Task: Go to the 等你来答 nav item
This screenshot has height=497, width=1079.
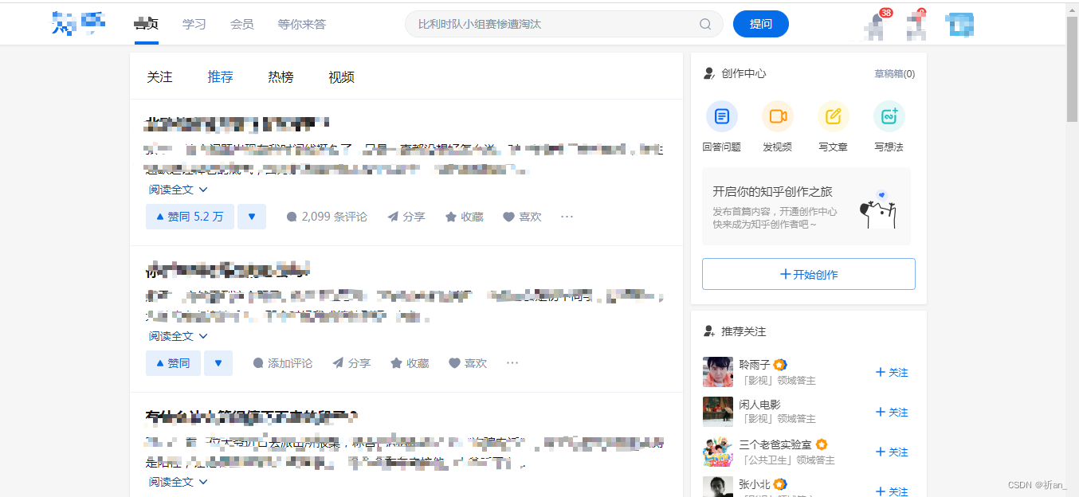Action: click(302, 24)
